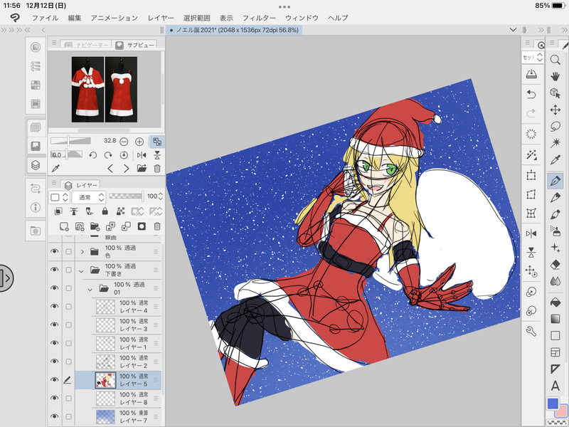Click the Undo arrow icon

[x=531, y=94]
